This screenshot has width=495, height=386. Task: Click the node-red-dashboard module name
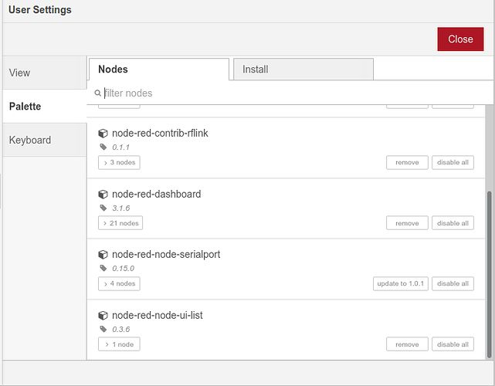[x=156, y=194]
